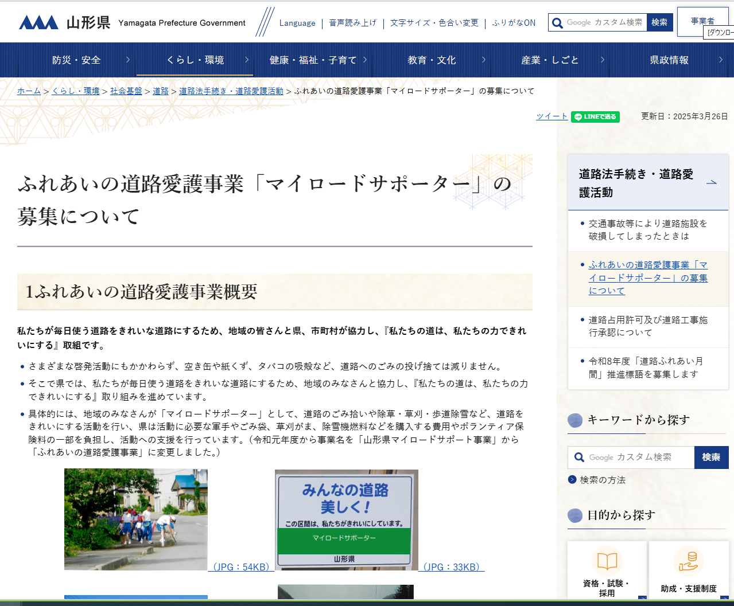Click the header Google custom search field
This screenshot has height=606, width=734.
(605, 22)
